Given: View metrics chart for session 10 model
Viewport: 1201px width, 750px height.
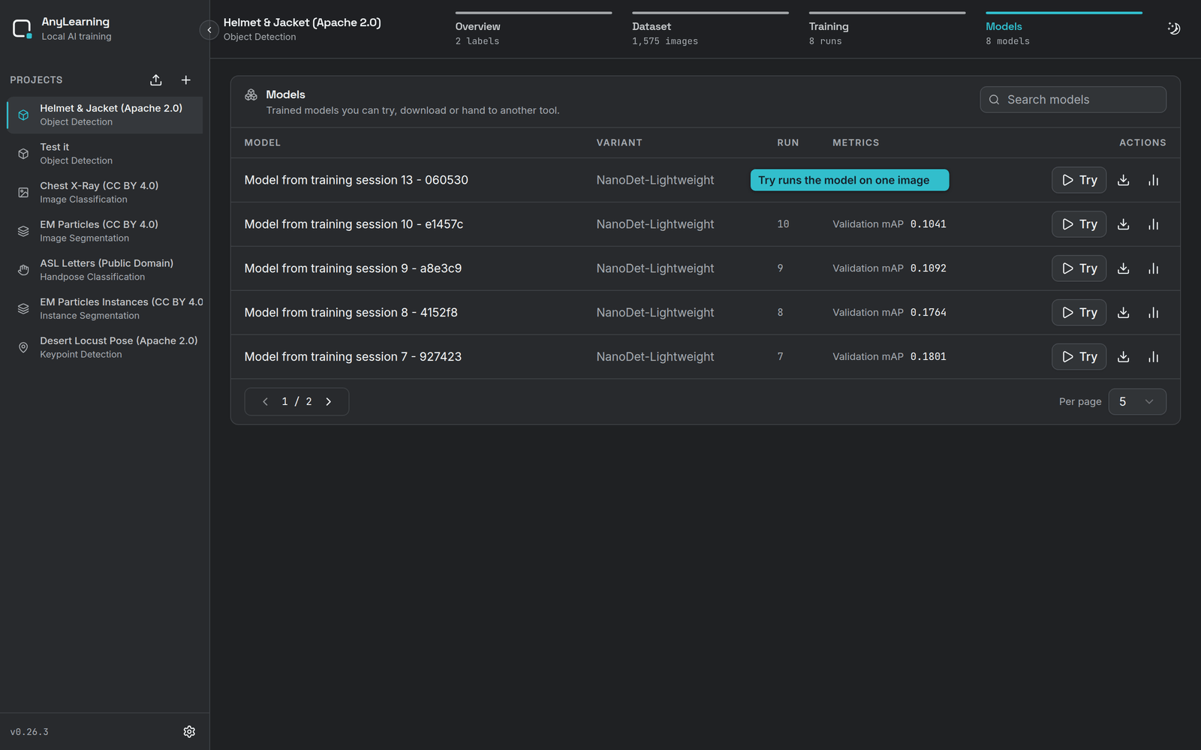Looking at the screenshot, I should pos(1154,224).
